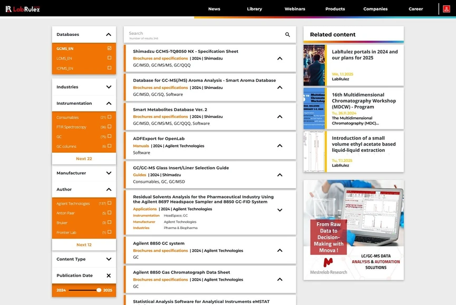Image resolution: width=456 pixels, height=305 pixels.
Task: Click the Applications content type label
Action: 145,209
